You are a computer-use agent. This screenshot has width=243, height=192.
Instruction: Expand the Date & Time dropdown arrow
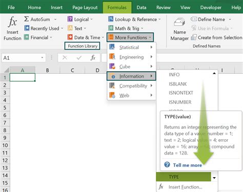pos(103,37)
